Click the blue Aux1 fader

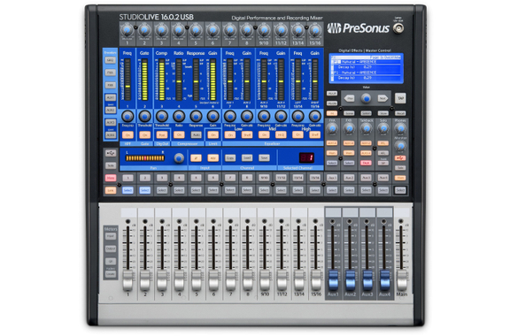[333, 280]
